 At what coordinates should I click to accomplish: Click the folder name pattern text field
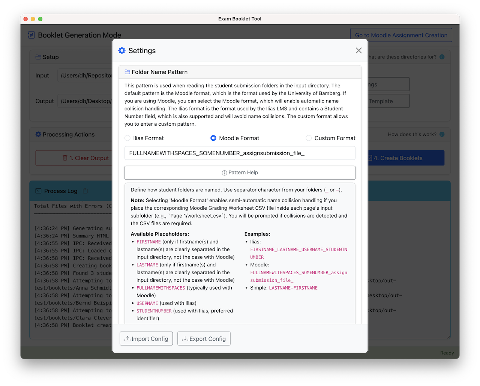click(x=240, y=153)
